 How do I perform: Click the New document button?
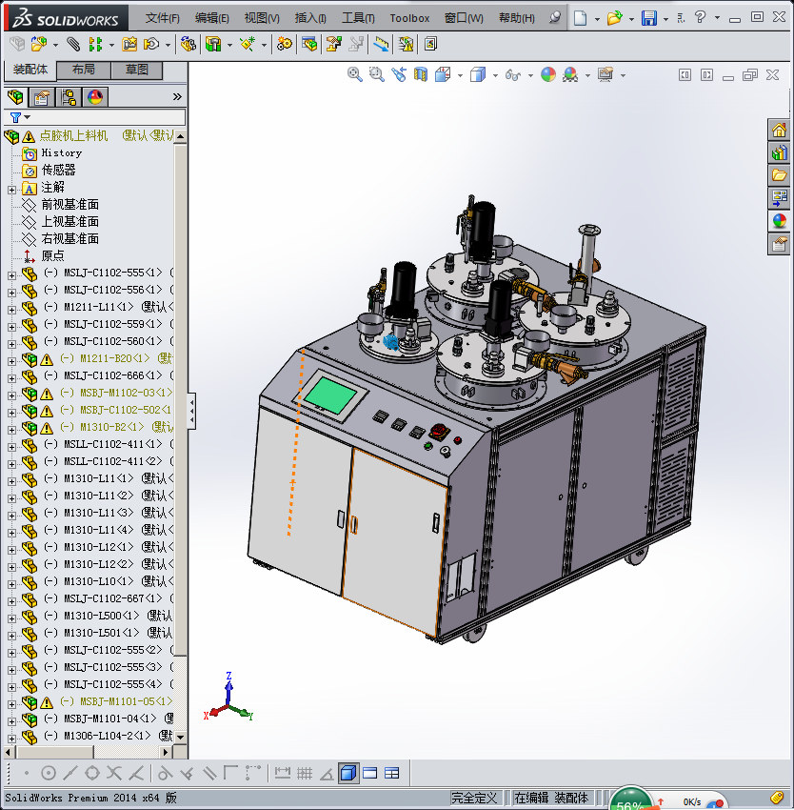point(581,18)
